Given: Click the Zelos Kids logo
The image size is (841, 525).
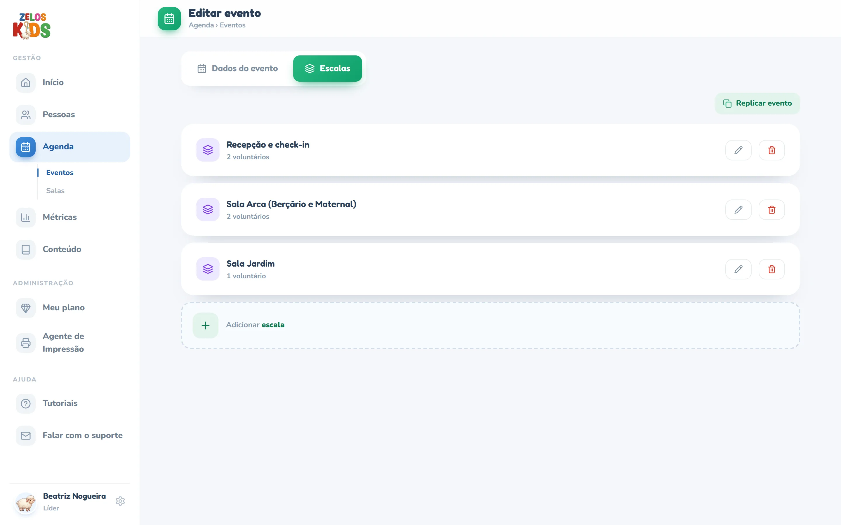Looking at the screenshot, I should click(32, 26).
